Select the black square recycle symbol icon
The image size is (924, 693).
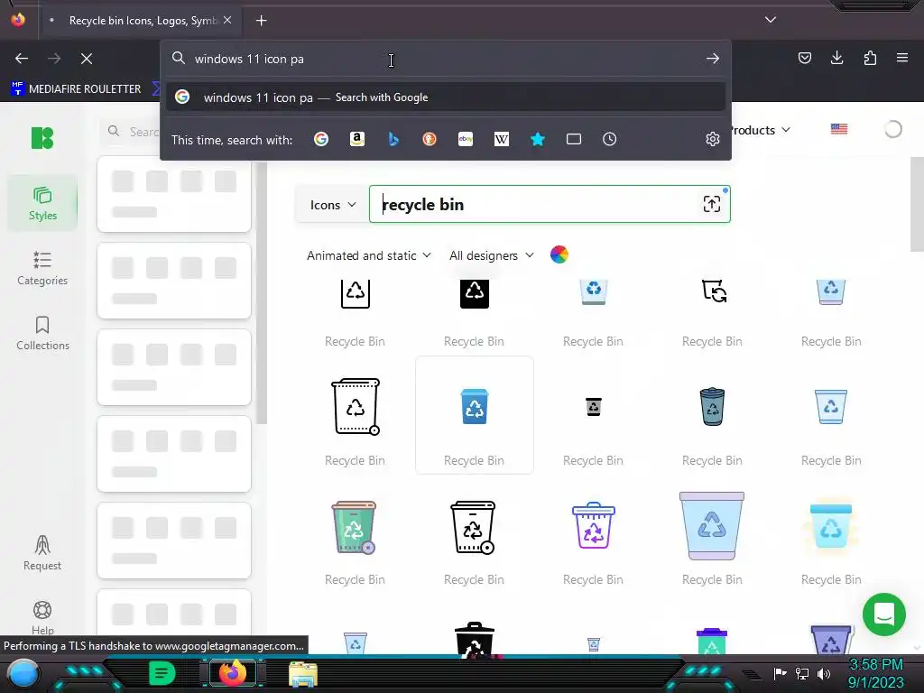(x=475, y=293)
